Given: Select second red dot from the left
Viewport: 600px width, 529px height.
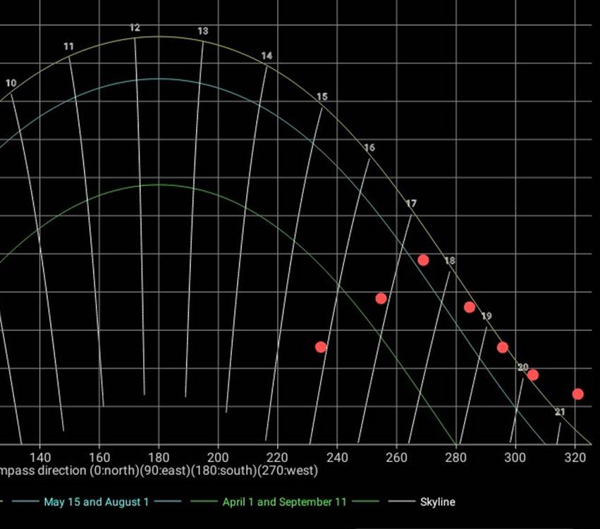Looking at the screenshot, I should (381, 298).
